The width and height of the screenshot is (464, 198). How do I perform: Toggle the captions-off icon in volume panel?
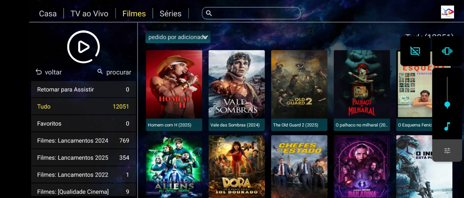pyautogui.click(x=415, y=51)
